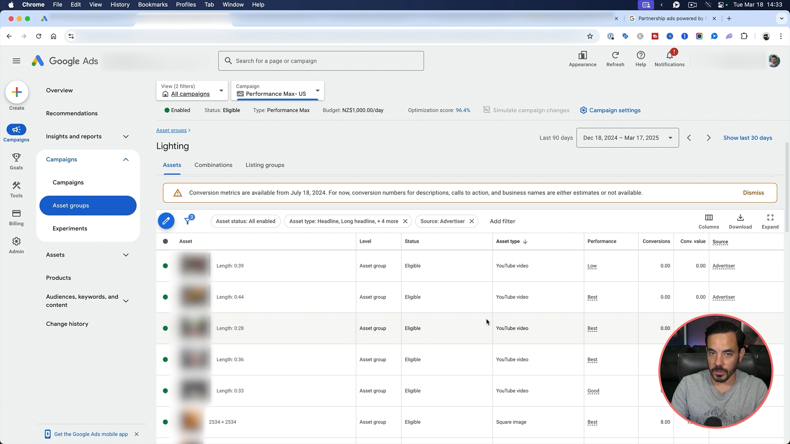Click the Refresh icon
Image resolution: width=790 pixels, height=444 pixels.
pos(615,58)
